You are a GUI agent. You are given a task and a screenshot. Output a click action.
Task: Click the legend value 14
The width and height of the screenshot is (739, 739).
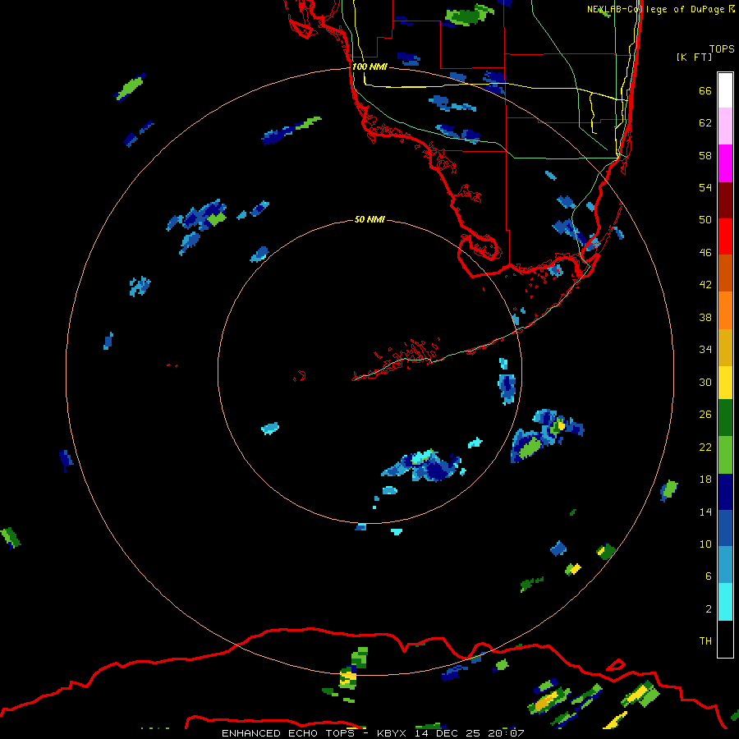pos(705,512)
